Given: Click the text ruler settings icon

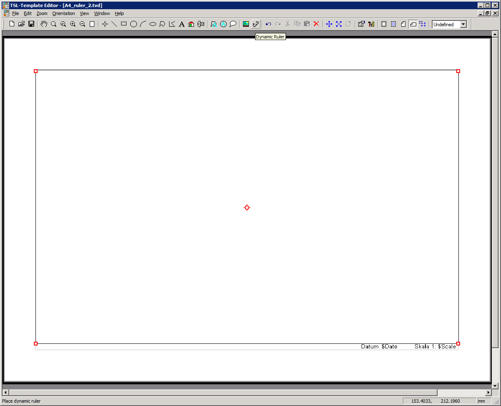Looking at the screenshot, I should point(371,24).
